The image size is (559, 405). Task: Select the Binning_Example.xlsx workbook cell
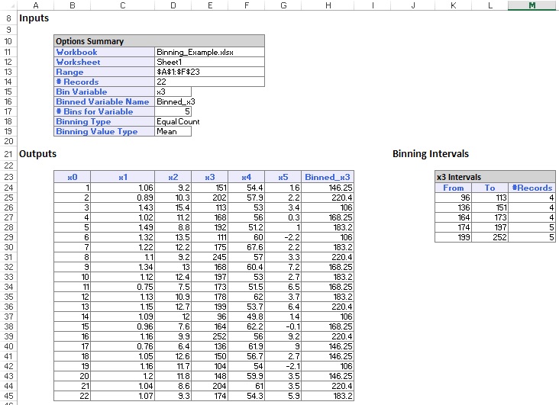point(209,52)
